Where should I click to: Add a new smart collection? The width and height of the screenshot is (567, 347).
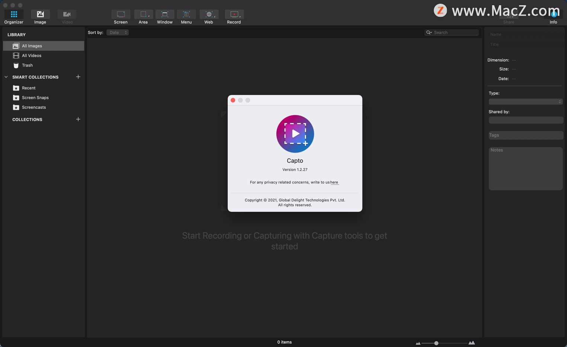pyautogui.click(x=78, y=77)
